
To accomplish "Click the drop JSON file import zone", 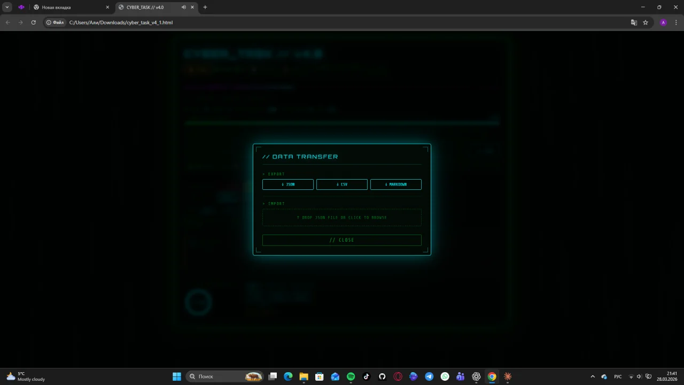I will click(341, 218).
